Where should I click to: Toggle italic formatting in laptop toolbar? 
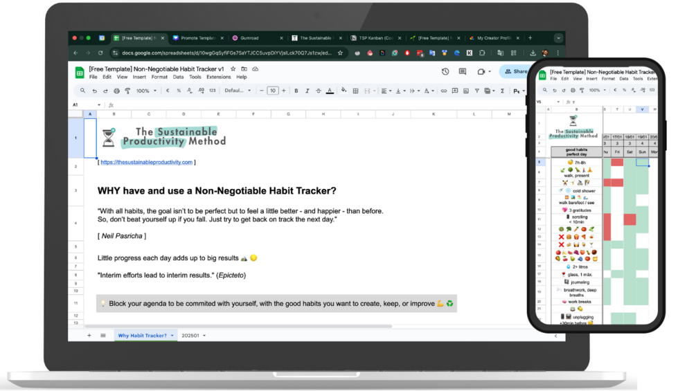(x=307, y=91)
